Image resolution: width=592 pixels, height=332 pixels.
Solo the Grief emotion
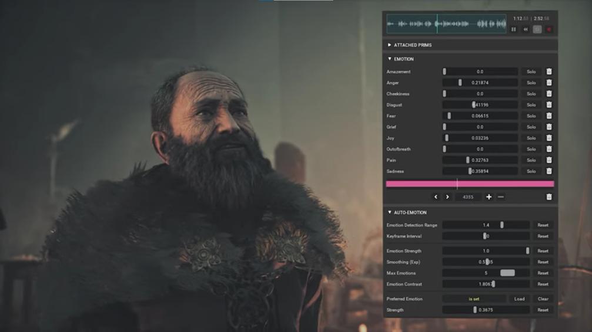point(531,127)
